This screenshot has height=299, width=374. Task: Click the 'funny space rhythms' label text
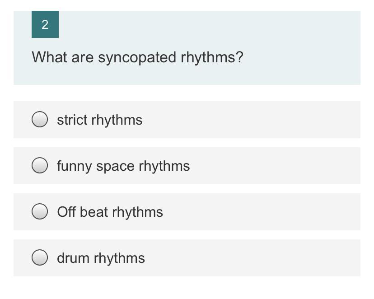pos(123,166)
